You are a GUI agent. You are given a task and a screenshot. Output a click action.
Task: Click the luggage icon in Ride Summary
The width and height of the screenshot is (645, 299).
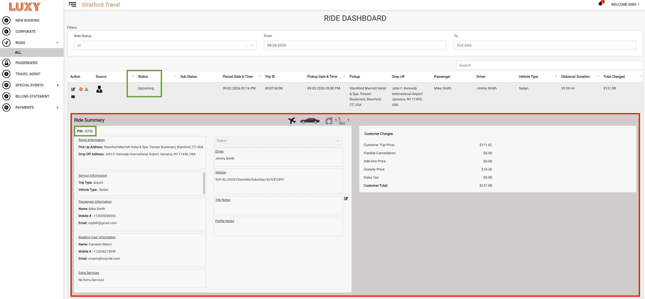click(x=329, y=121)
